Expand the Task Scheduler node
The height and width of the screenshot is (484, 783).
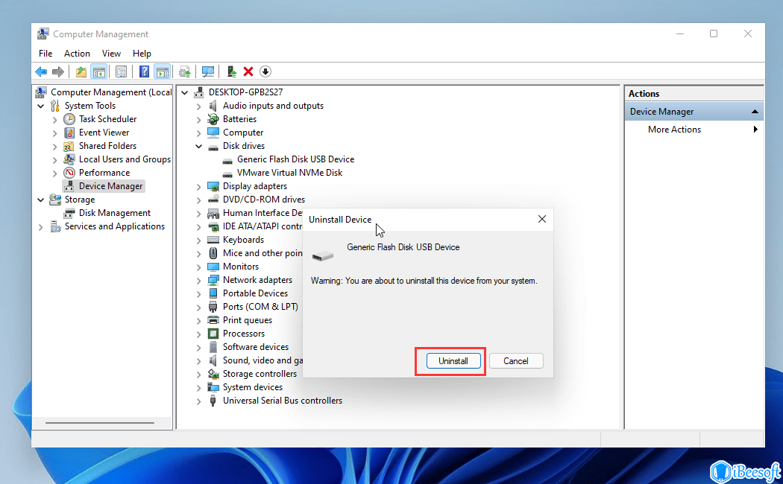point(55,120)
